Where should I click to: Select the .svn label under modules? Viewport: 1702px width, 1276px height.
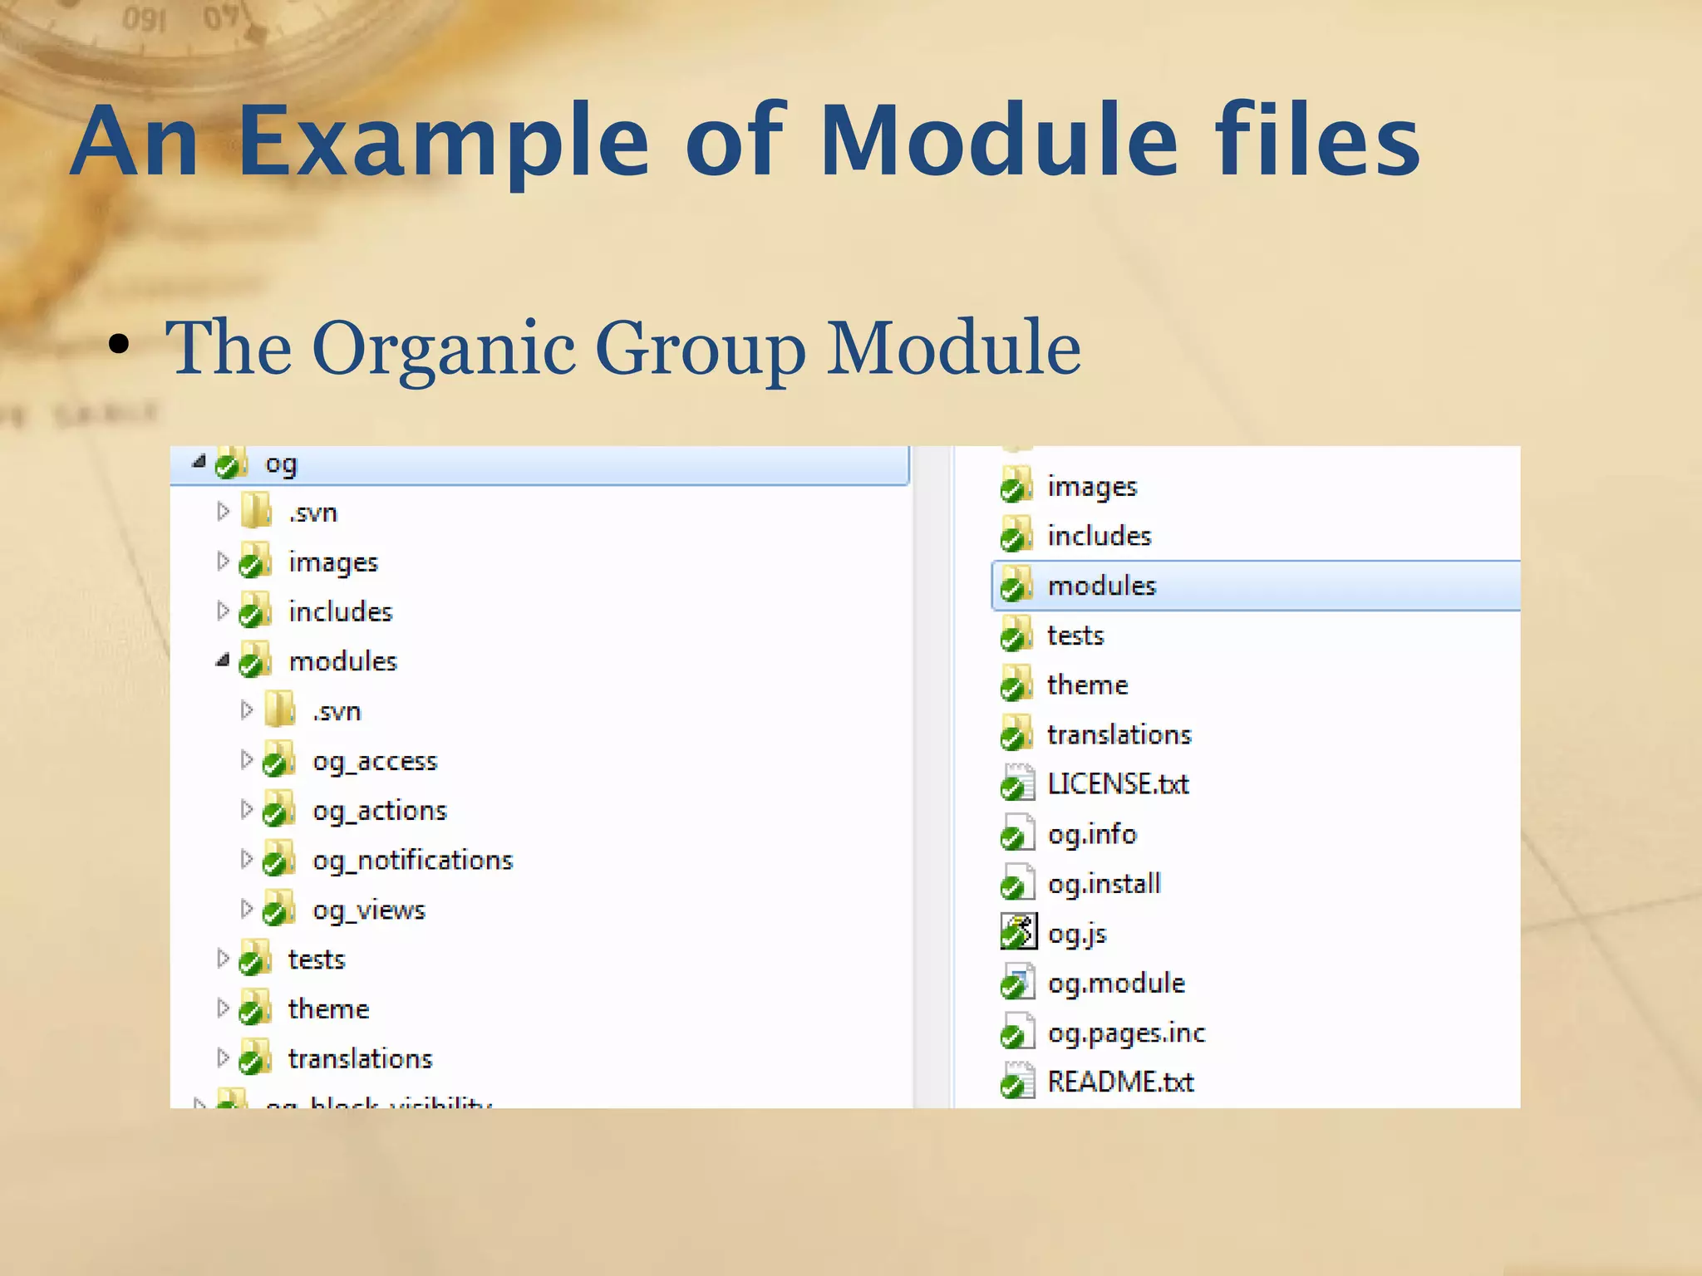click(337, 712)
